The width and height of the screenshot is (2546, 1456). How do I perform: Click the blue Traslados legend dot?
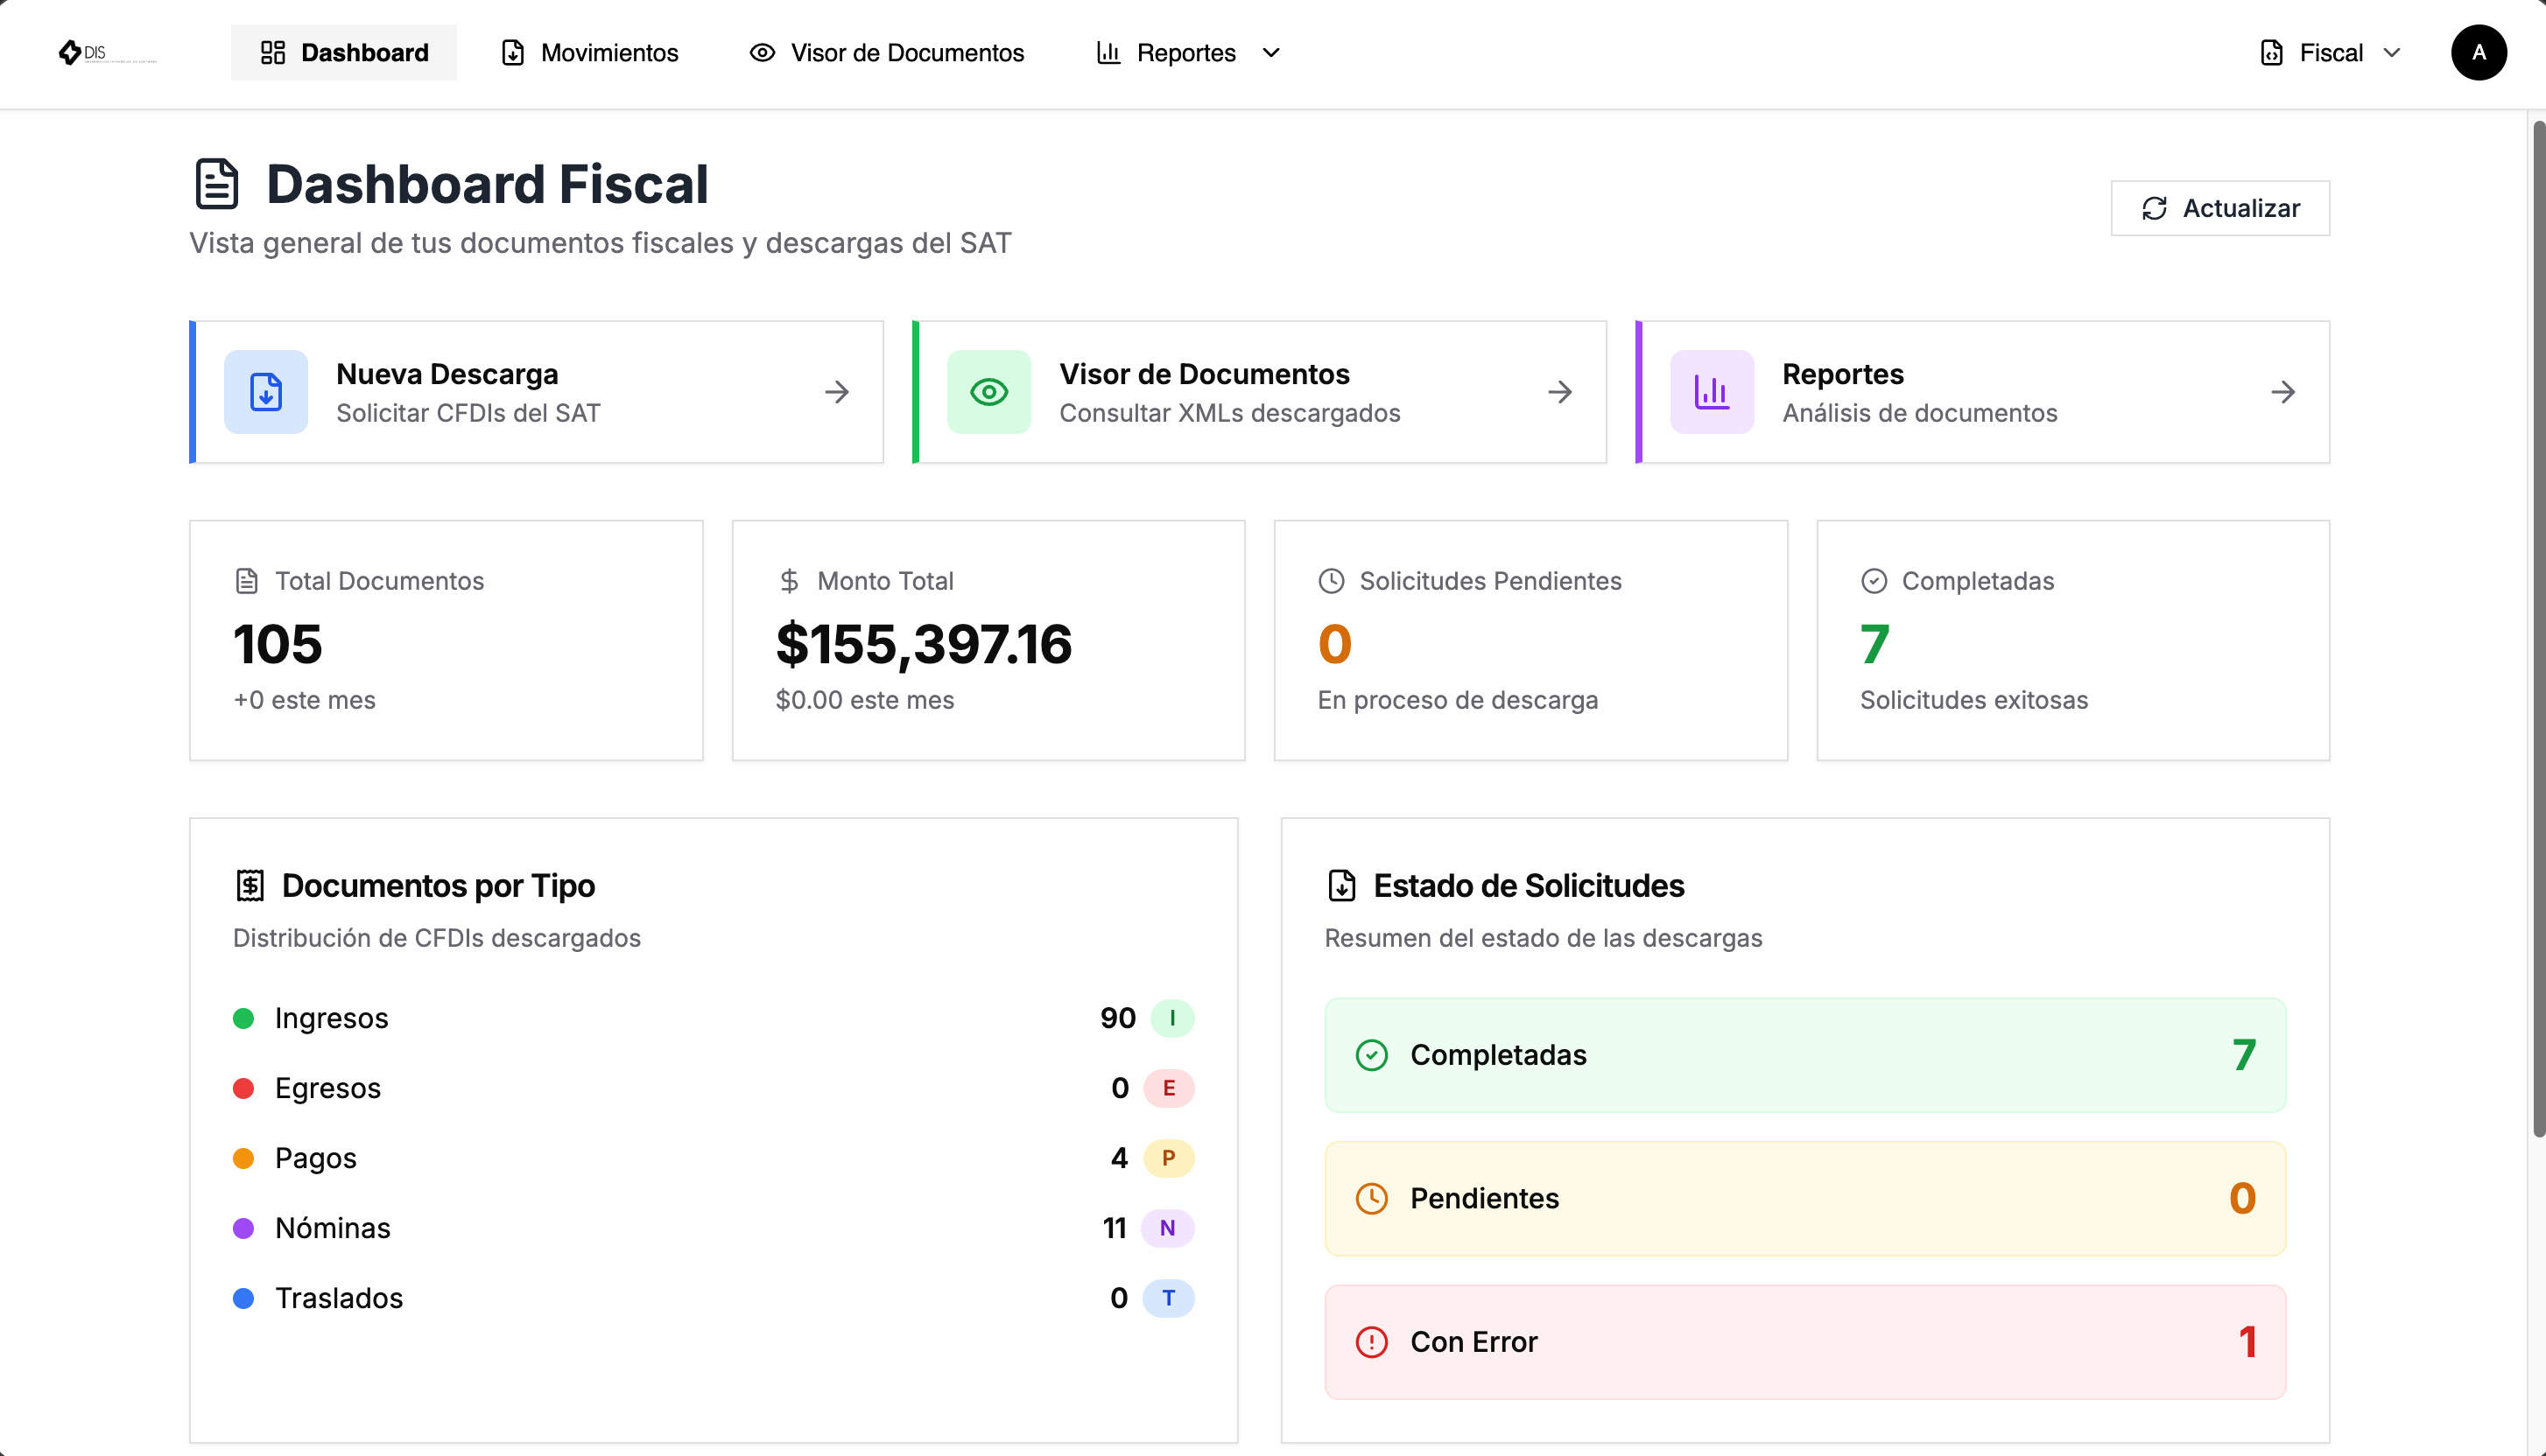pyautogui.click(x=243, y=1298)
